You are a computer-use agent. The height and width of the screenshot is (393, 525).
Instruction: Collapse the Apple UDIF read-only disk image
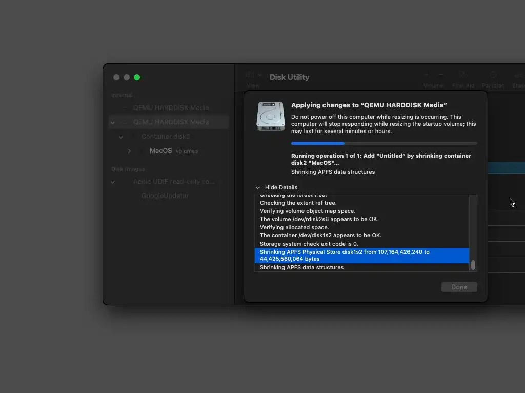[x=113, y=182]
